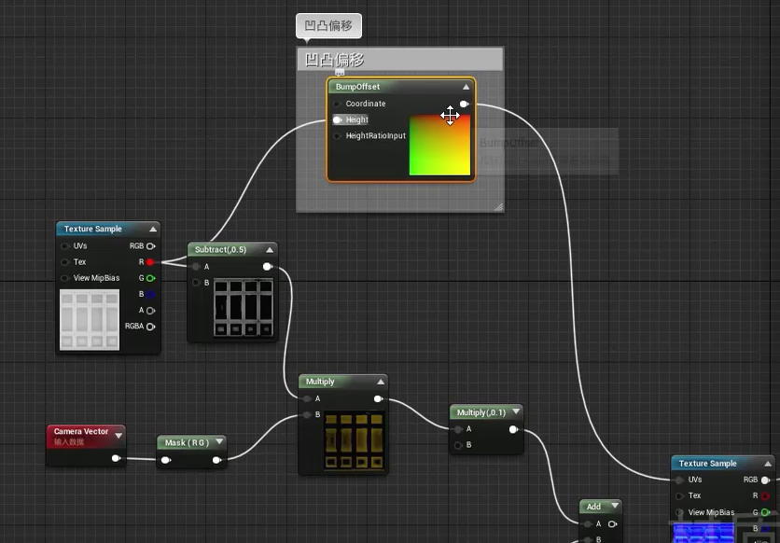Click the Add node A input pin

point(588,523)
